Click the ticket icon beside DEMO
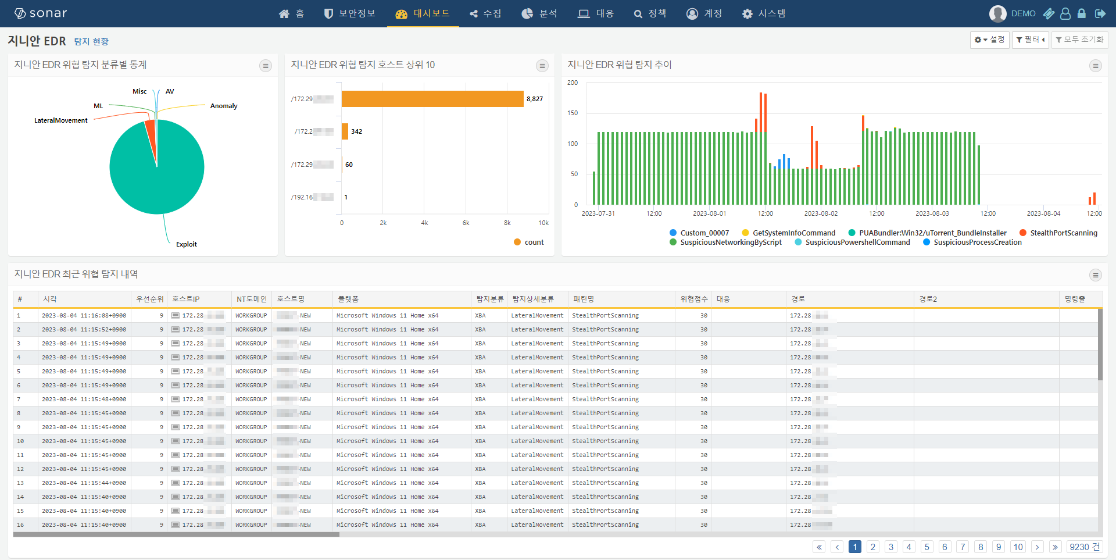This screenshot has height=560, width=1116. 1049,13
